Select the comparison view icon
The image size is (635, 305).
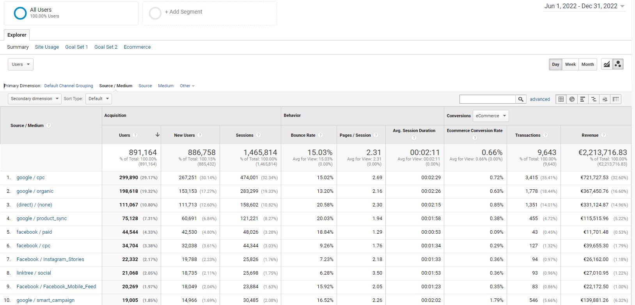point(594,99)
